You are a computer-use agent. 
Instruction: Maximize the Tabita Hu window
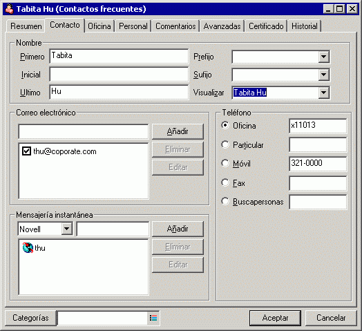click(339, 9)
